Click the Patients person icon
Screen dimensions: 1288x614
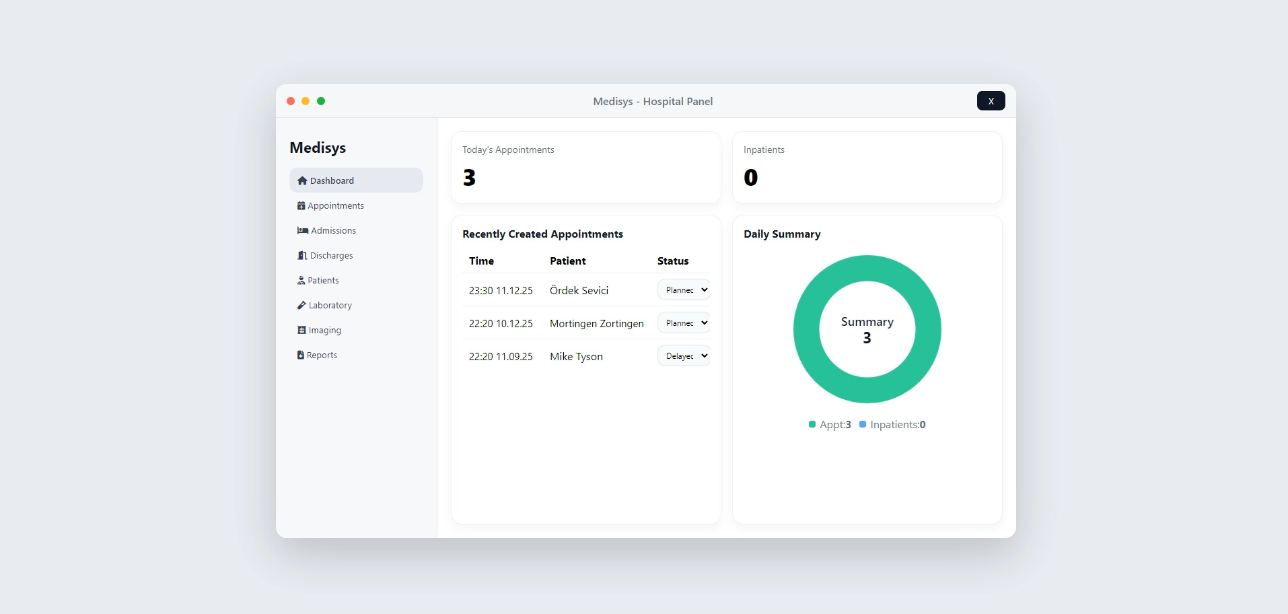tap(301, 280)
